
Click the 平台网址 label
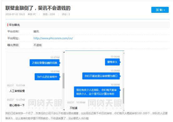(13, 38)
